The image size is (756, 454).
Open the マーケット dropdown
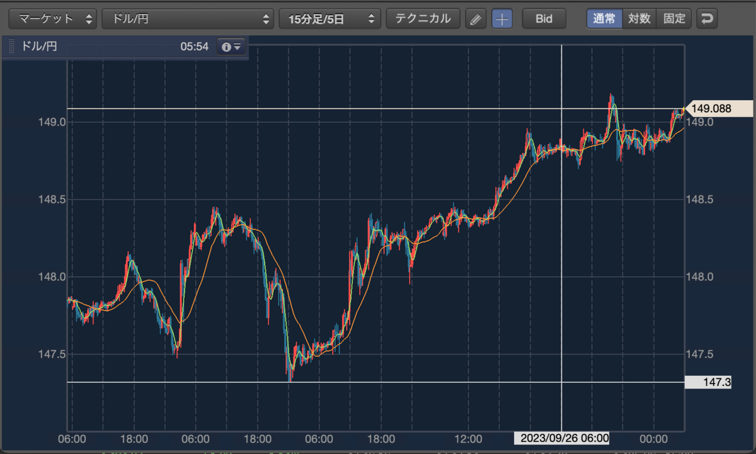coord(53,19)
